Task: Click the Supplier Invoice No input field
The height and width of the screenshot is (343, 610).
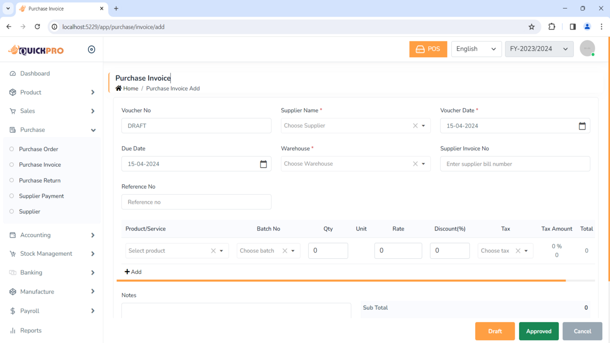Action: [x=515, y=163]
